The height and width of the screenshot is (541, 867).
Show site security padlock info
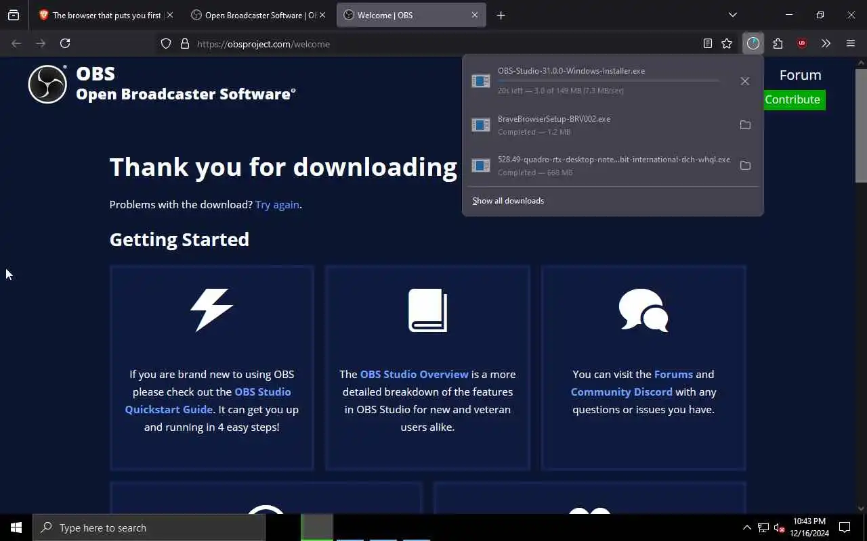click(x=184, y=43)
